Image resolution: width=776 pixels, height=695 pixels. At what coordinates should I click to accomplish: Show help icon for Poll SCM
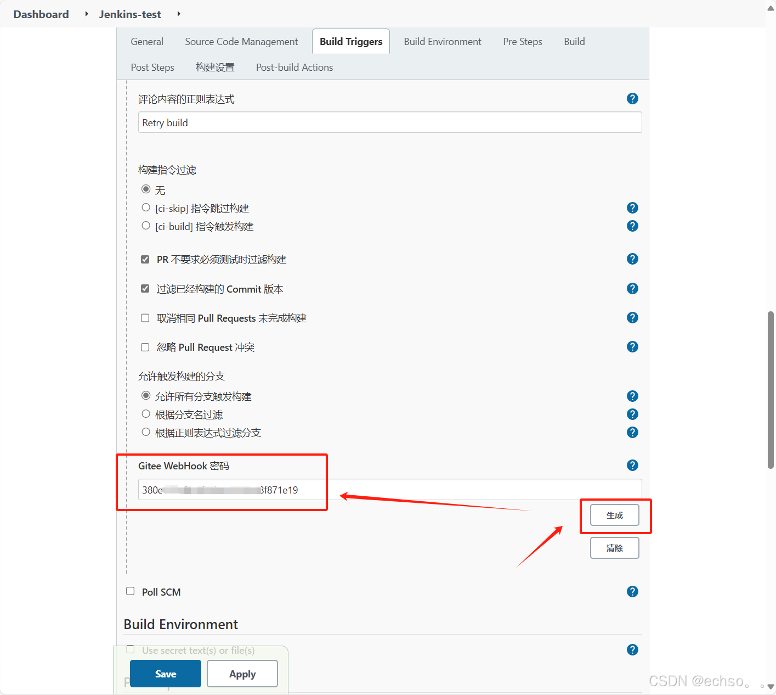[632, 592]
